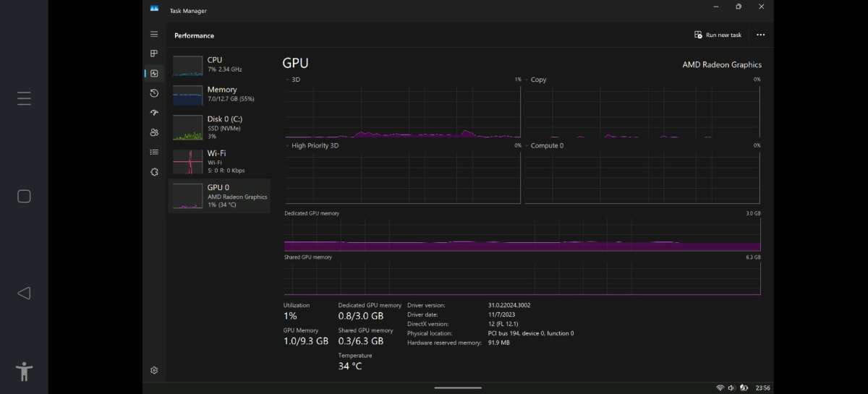Open the Details page icon
Viewport: 868px width, 394px height.
coord(154,152)
